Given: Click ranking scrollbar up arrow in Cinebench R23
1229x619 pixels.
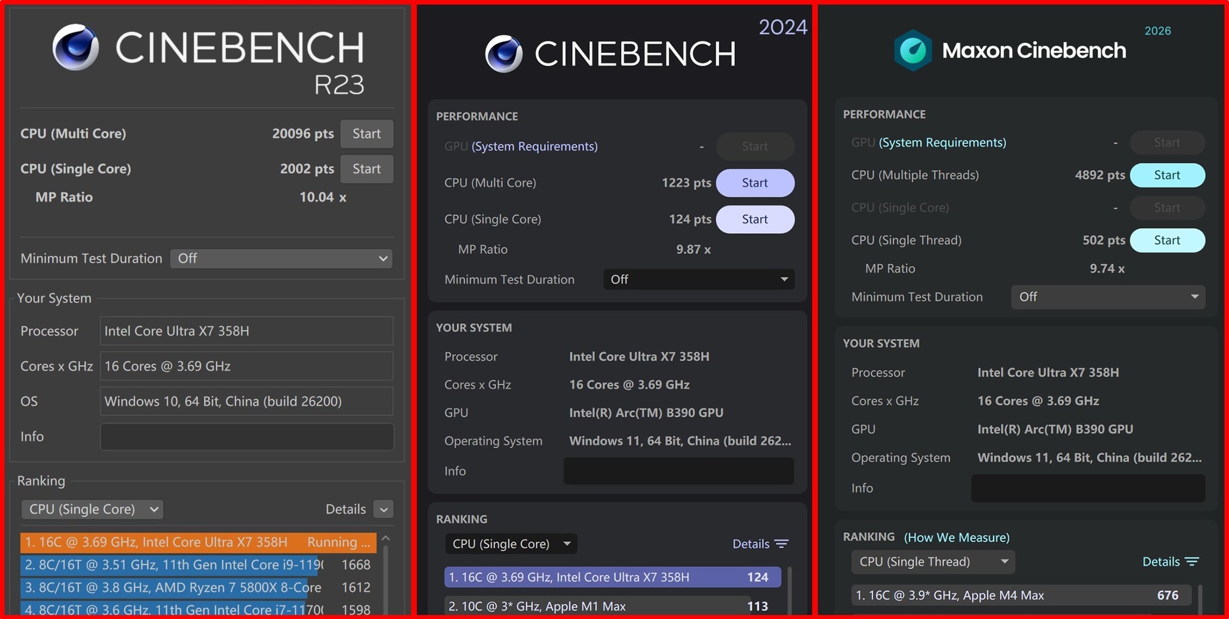Looking at the screenshot, I should point(386,538).
